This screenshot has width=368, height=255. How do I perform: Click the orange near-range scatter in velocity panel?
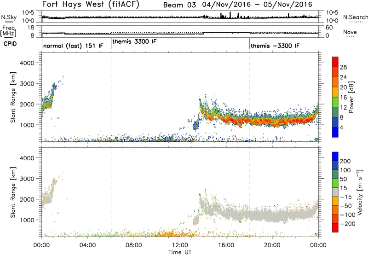coord(175,233)
